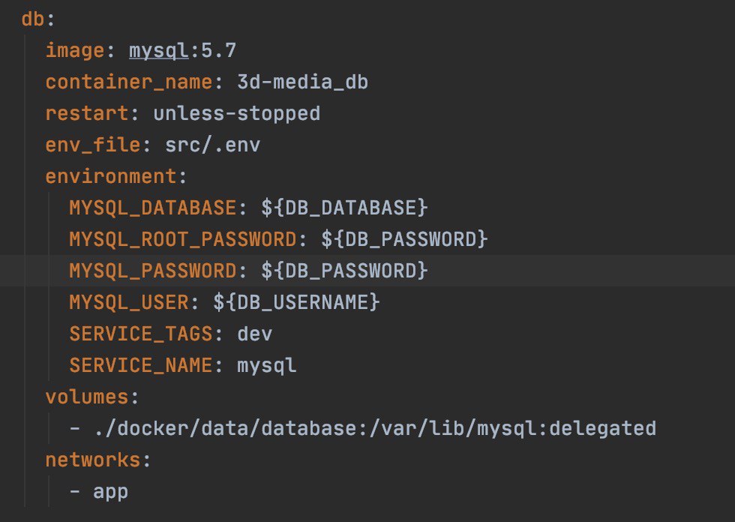Click the 3d-media_db container value
This screenshot has width=735, height=522.
pos(302,82)
